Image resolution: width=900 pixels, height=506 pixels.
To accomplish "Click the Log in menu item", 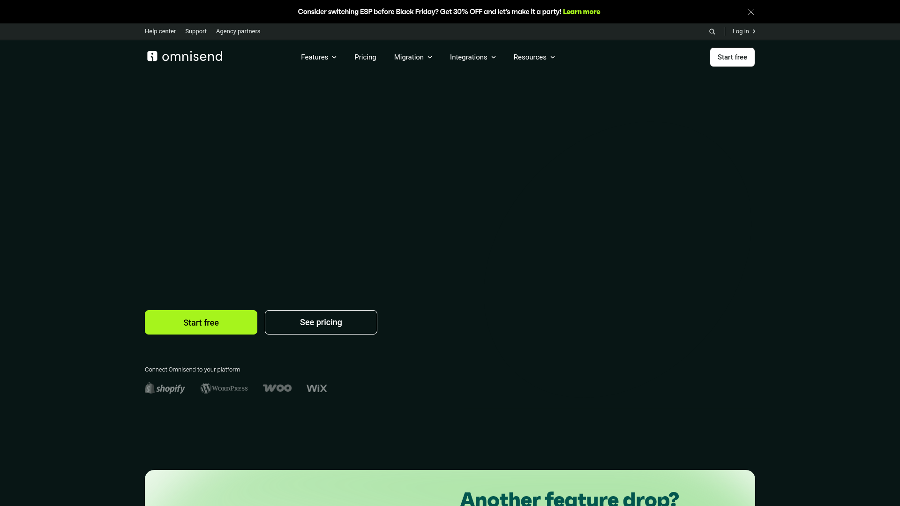I will click(741, 31).
